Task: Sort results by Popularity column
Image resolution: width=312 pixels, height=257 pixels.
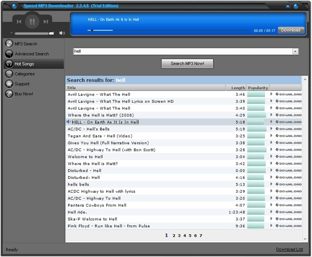Action: point(258,88)
